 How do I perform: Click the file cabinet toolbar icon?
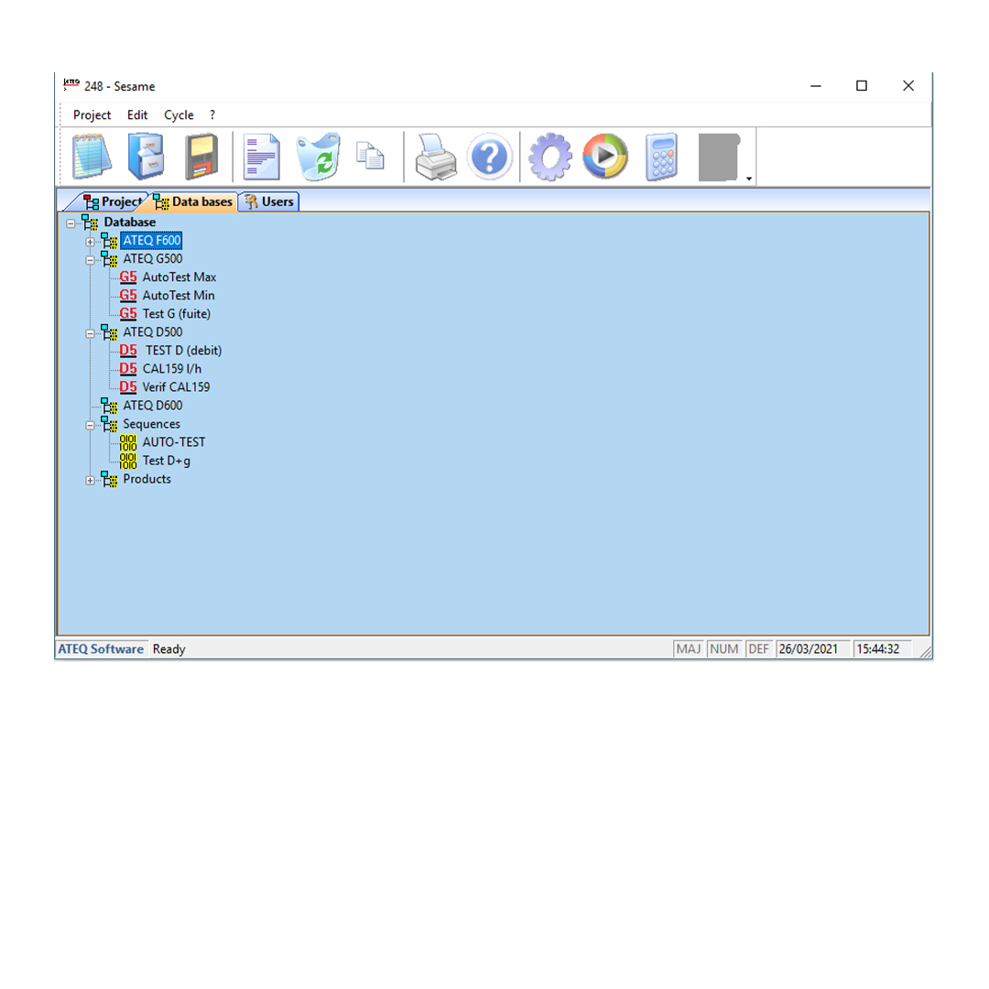pyautogui.click(x=146, y=157)
